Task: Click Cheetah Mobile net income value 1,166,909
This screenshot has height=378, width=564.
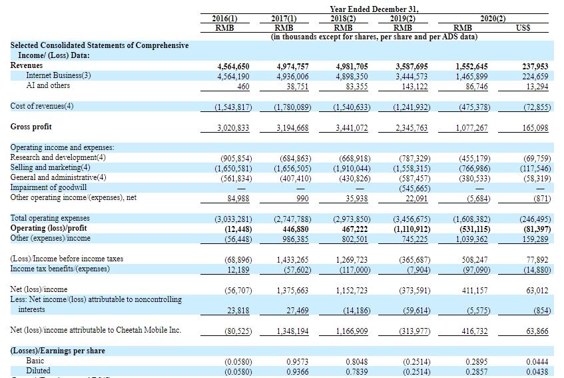Action: tap(352, 331)
